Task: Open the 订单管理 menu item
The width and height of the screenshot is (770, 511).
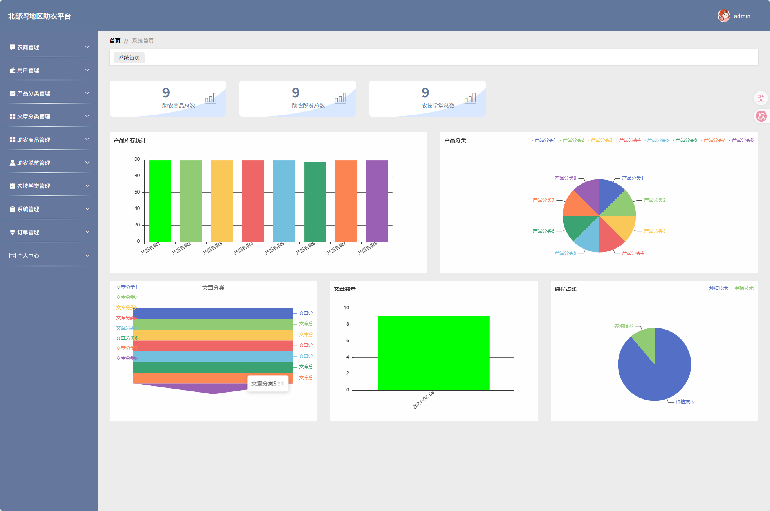Action: [49, 232]
